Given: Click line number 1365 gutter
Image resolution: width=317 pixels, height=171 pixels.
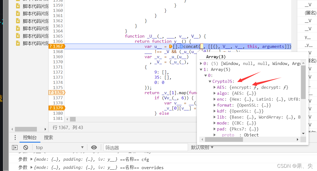Looking at the screenshot, I should [58, 36].
